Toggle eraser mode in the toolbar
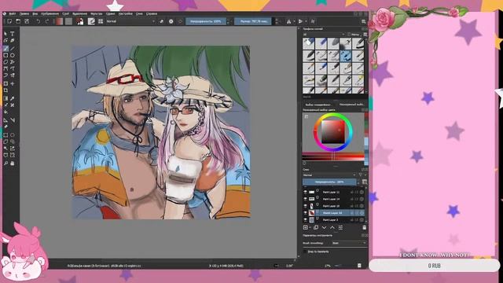Image resolution: width=503 pixels, height=283 pixels. (161, 21)
